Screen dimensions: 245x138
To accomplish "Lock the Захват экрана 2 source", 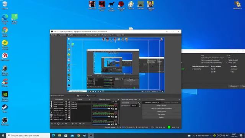I will (69, 108).
